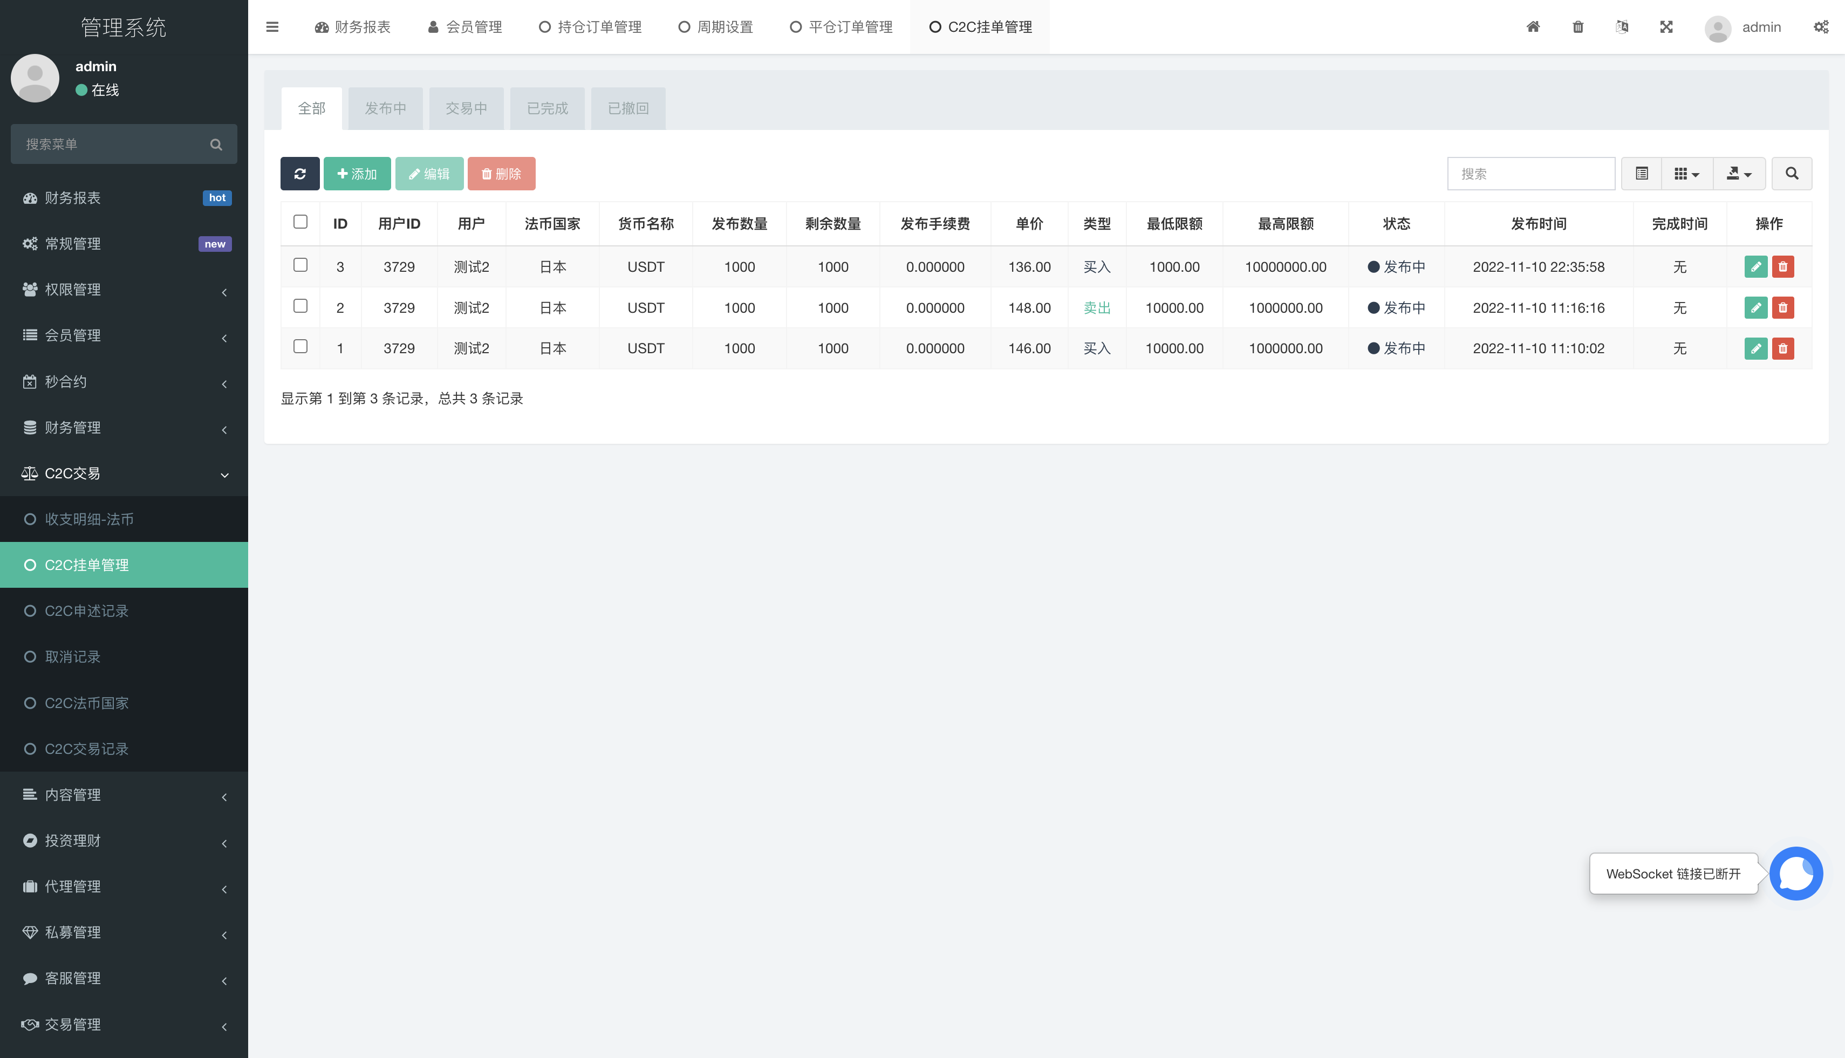Open C2C申述记录 in the sidebar
1845x1058 pixels.
86,611
